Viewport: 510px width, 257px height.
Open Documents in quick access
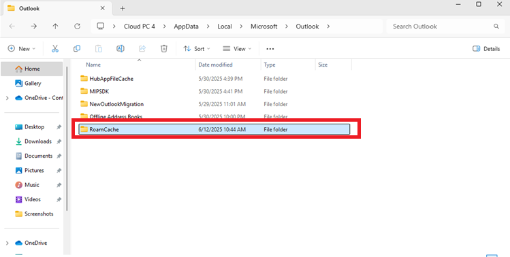coord(34,156)
